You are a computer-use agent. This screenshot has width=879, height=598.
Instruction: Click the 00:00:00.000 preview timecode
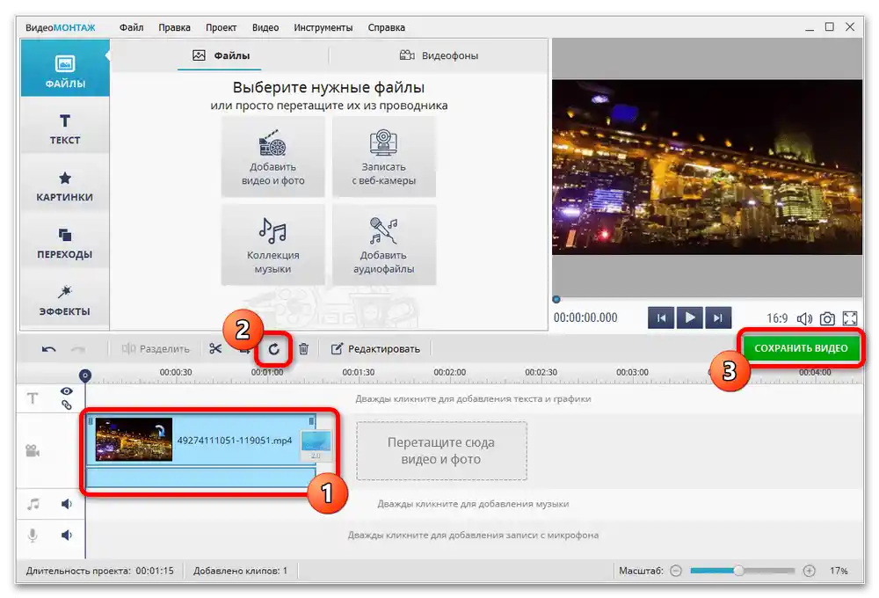click(585, 317)
